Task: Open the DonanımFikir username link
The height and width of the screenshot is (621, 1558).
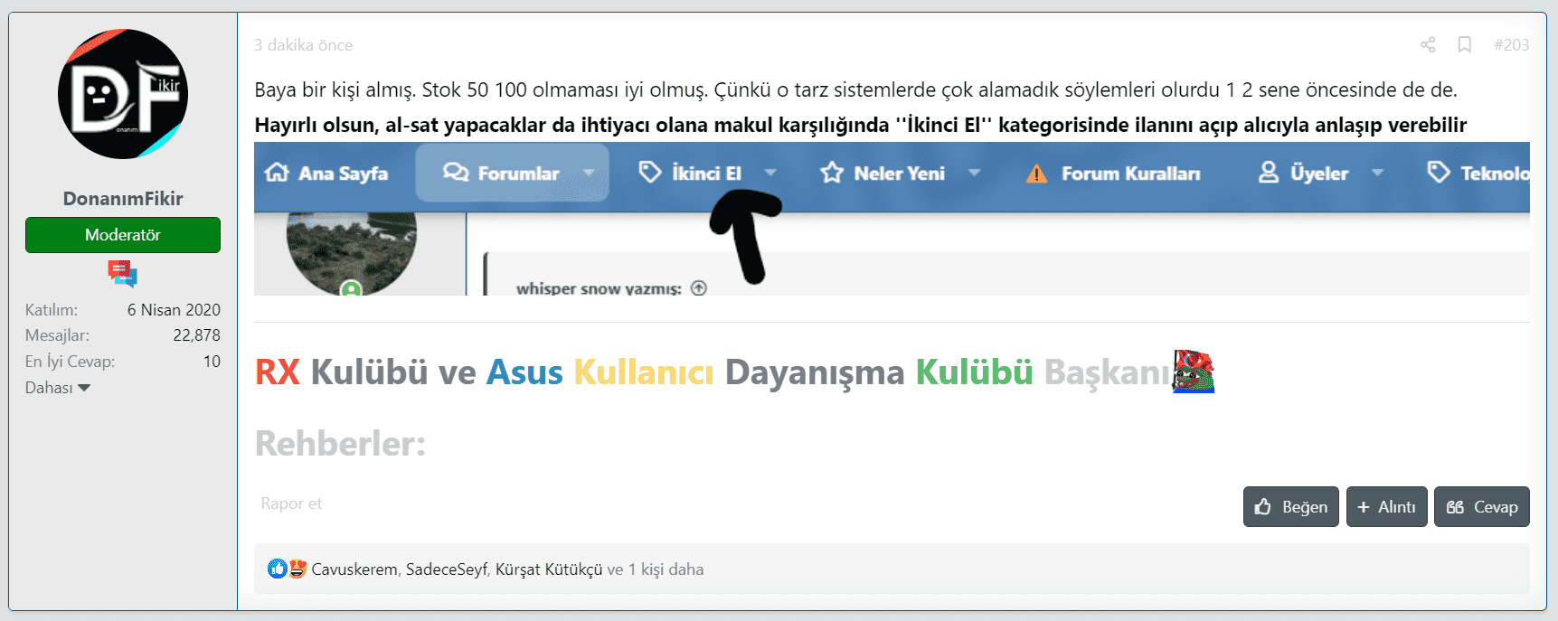Action: point(123,199)
